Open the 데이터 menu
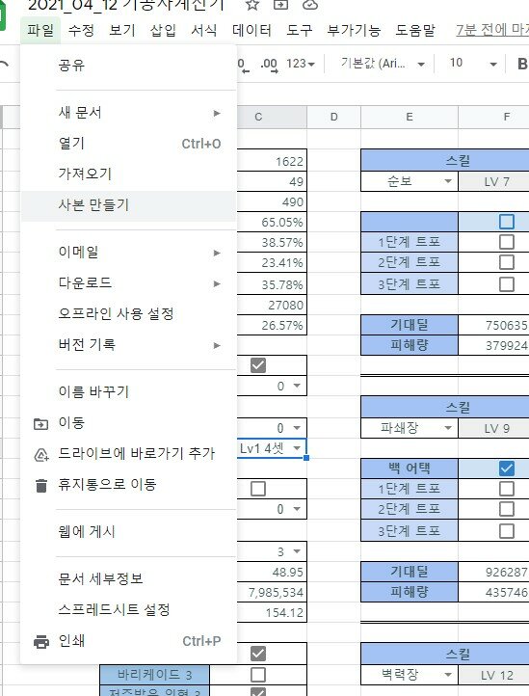This screenshot has width=529, height=696. pos(251,30)
